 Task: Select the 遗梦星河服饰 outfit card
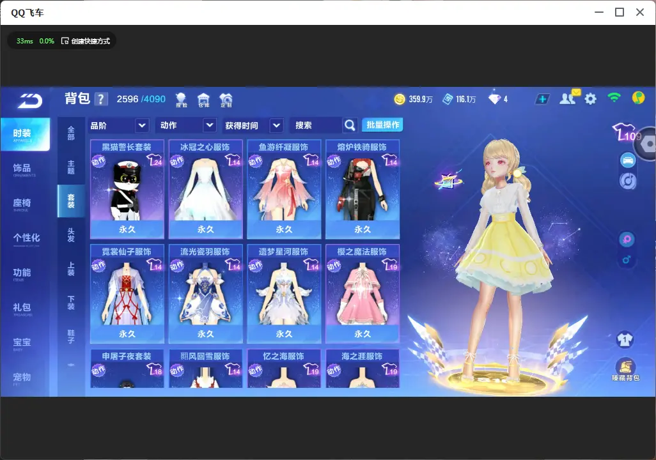tap(284, 293)
